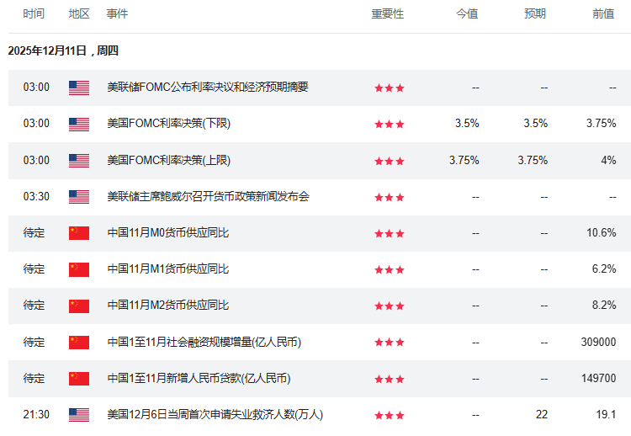This screenshot has height=436, width=631.
Task: Click actual value 3.5% in lower-limit row
Action: 467,123
